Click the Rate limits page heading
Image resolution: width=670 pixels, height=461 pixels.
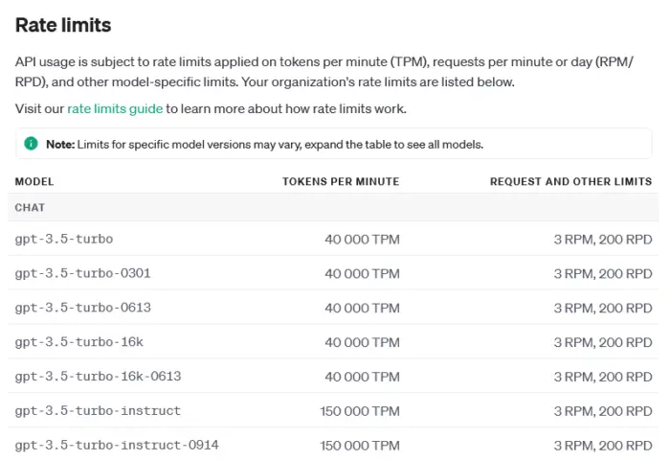click(x=63, y=25)
